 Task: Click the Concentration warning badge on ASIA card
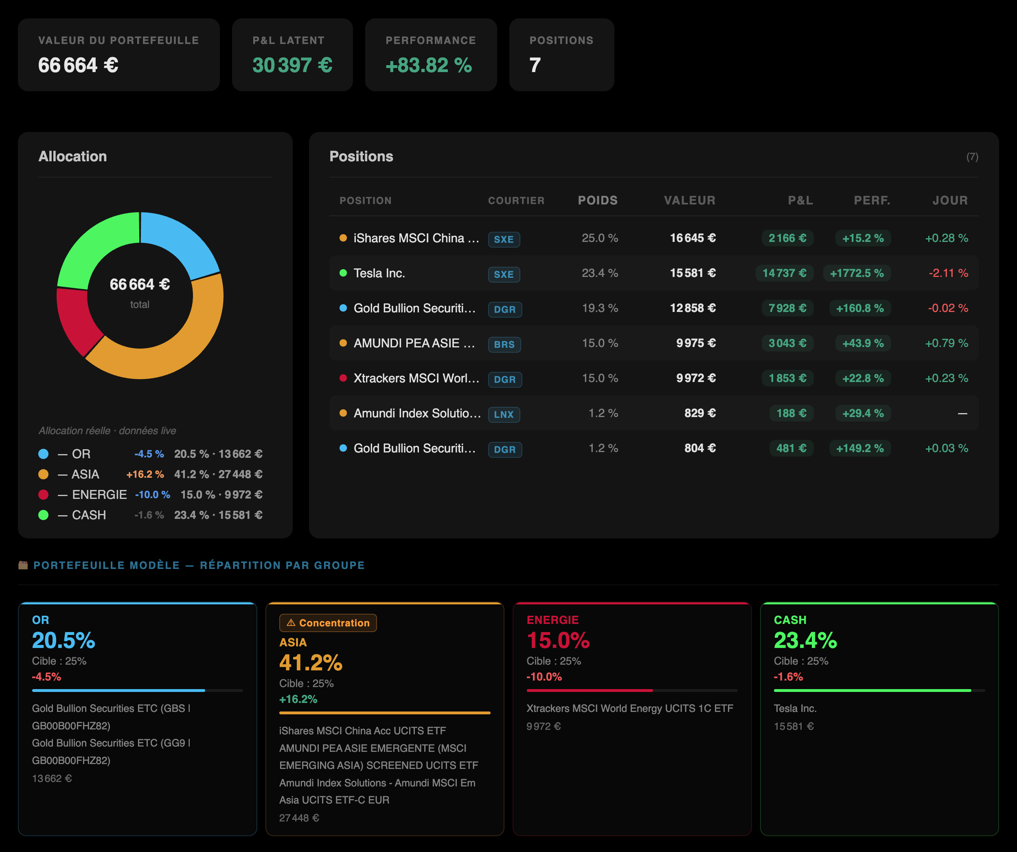[x=328, y=622]
